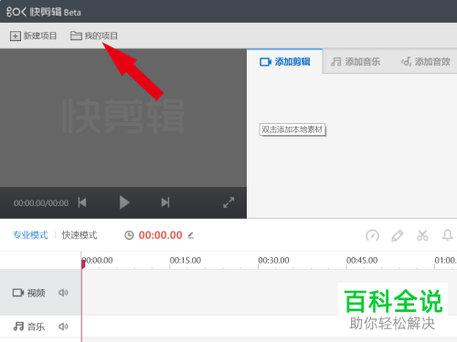Screen dimensions: 457x342
Task: Select the scissors cut tool
Action: (422, 235)
